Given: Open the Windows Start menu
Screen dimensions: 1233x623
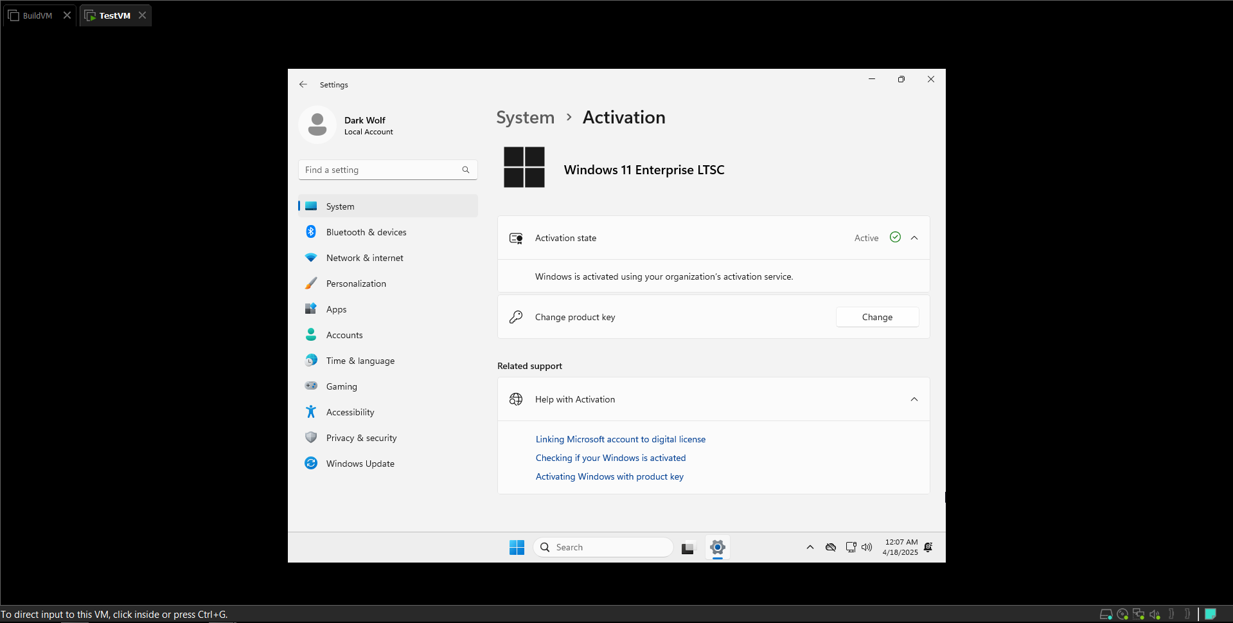Looking at the screenshot, I should point(517,547).
